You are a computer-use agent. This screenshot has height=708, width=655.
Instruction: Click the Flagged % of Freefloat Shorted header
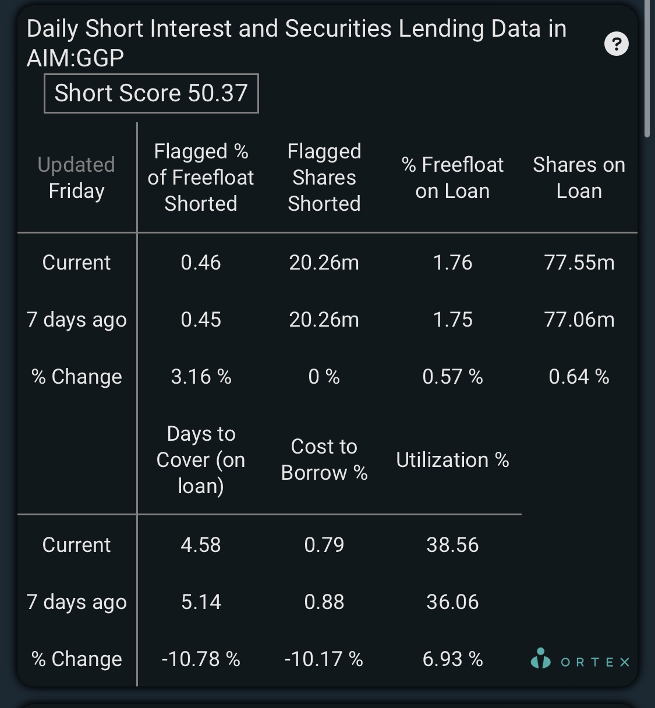[201, 178]
